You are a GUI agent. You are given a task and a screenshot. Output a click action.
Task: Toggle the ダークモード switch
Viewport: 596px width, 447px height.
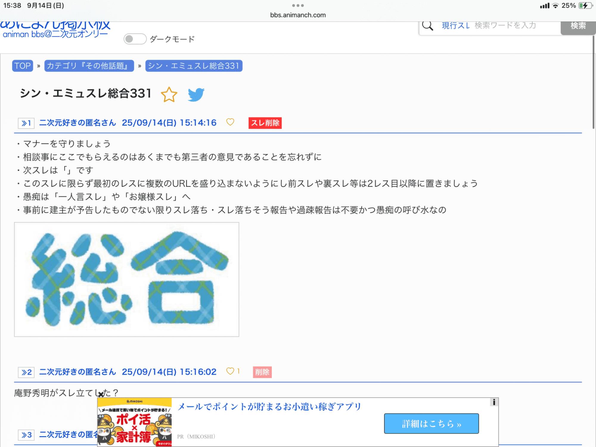point(135,39)
